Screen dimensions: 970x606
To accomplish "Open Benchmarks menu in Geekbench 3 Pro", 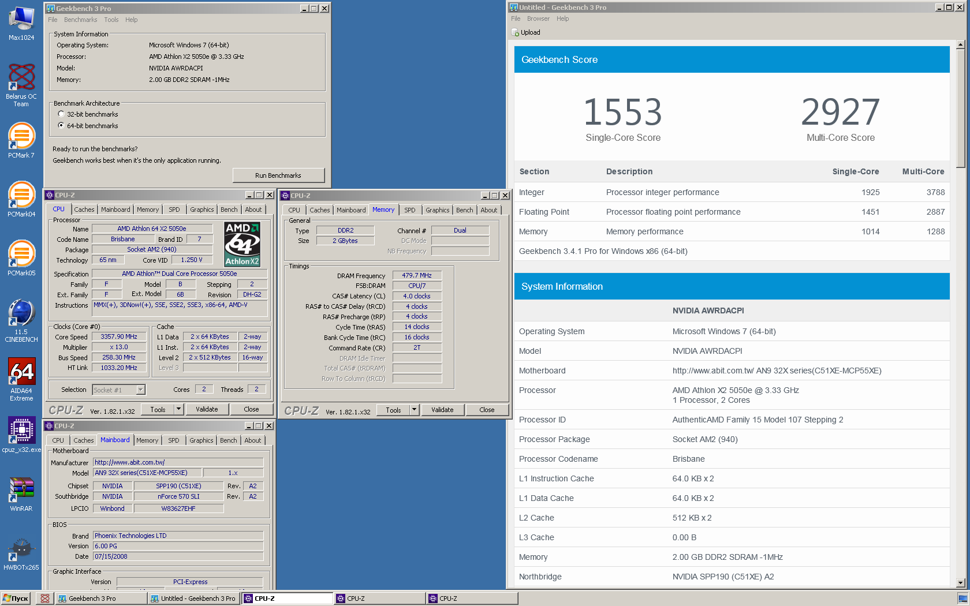I will click(81, 20).
